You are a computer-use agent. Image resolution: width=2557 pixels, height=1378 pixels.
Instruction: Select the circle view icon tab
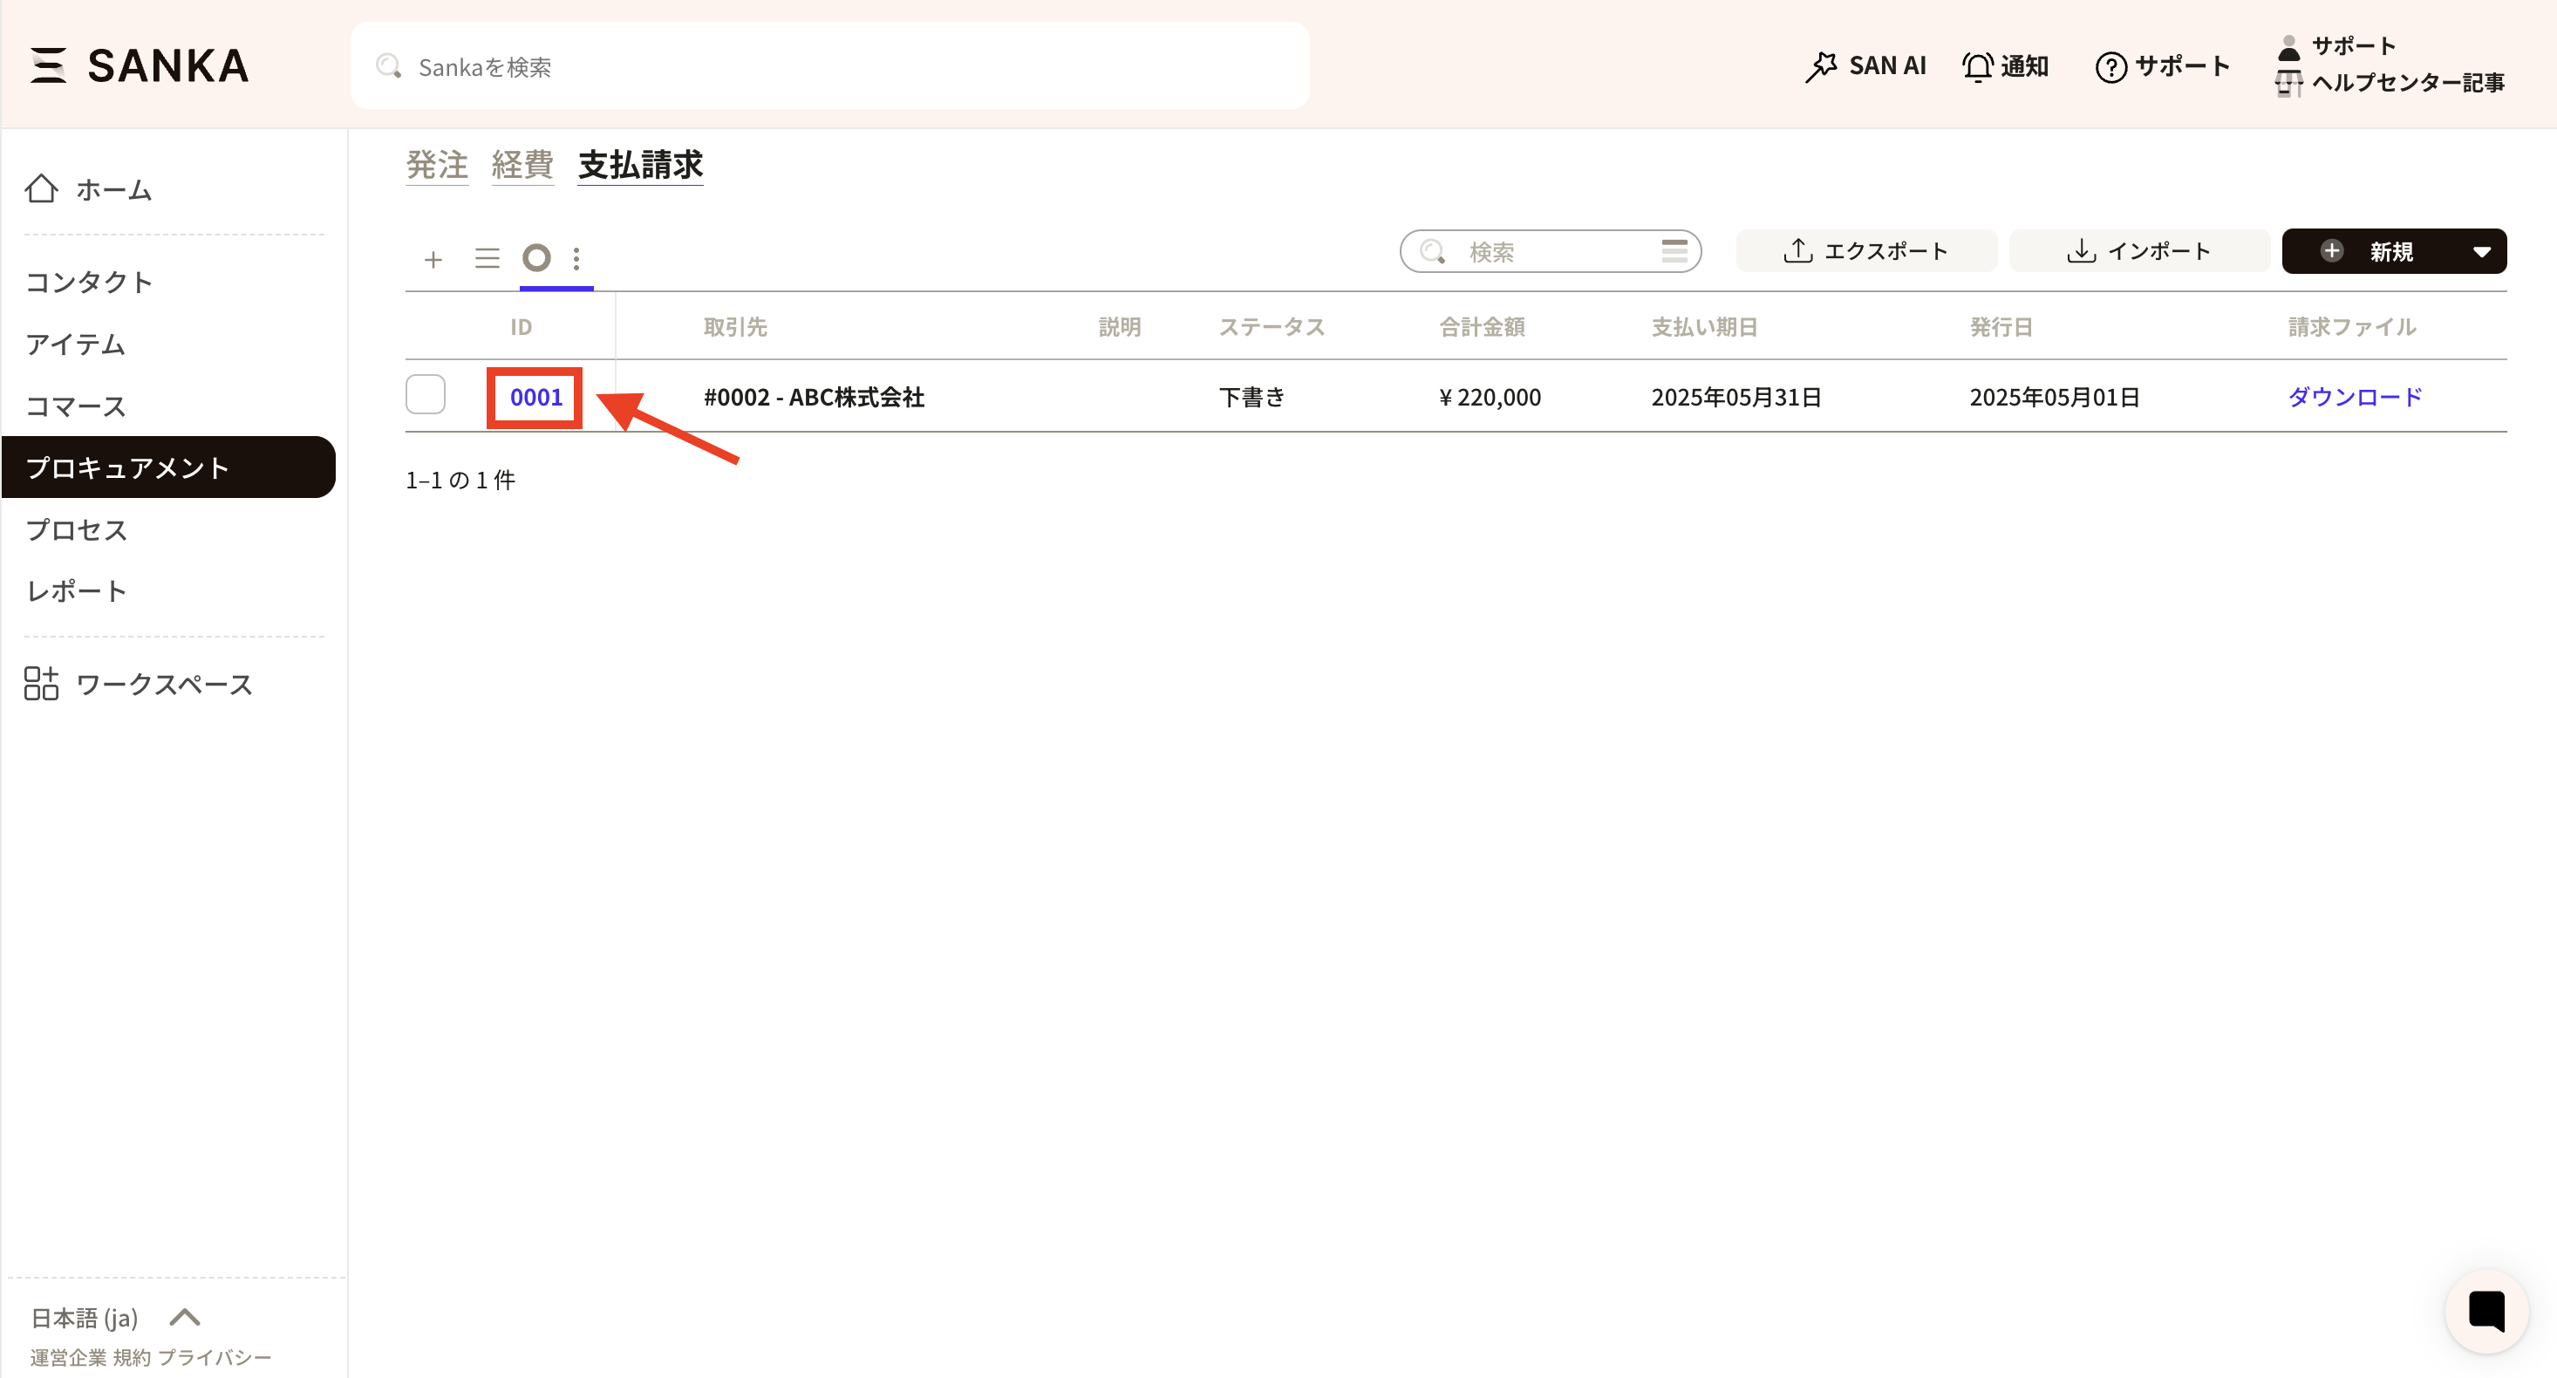[537, 258]
